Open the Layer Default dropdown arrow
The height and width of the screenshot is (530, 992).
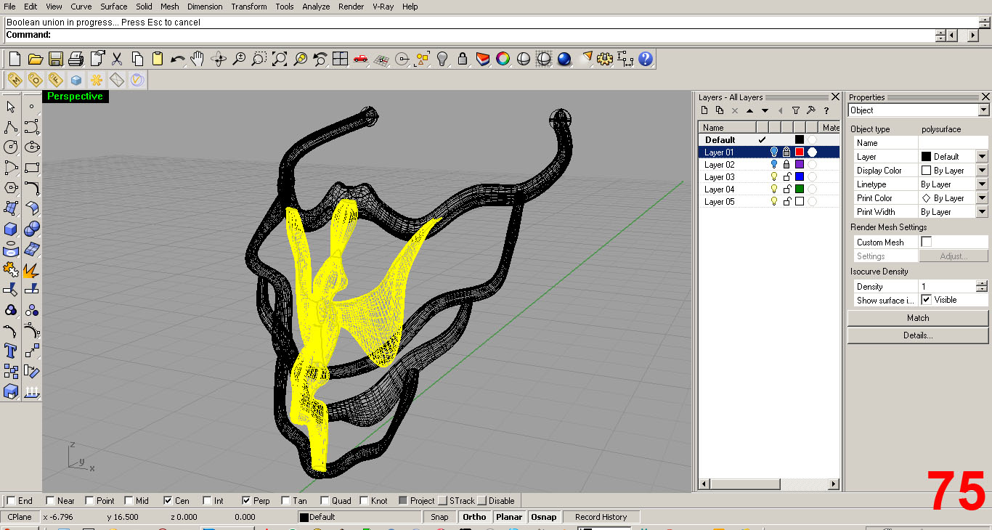pos(982,156)
